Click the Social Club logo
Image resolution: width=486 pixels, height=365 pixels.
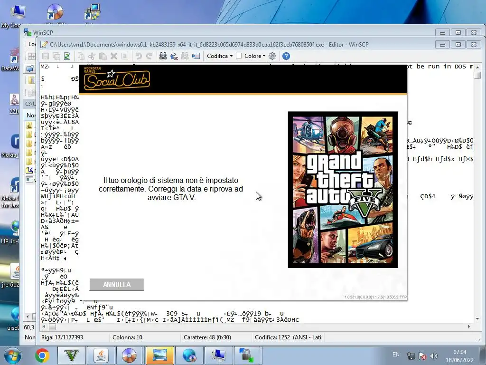(x=117, y=79)
